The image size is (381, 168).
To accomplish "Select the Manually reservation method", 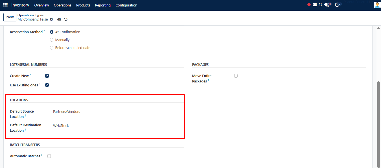I will (x=52, y=40).
